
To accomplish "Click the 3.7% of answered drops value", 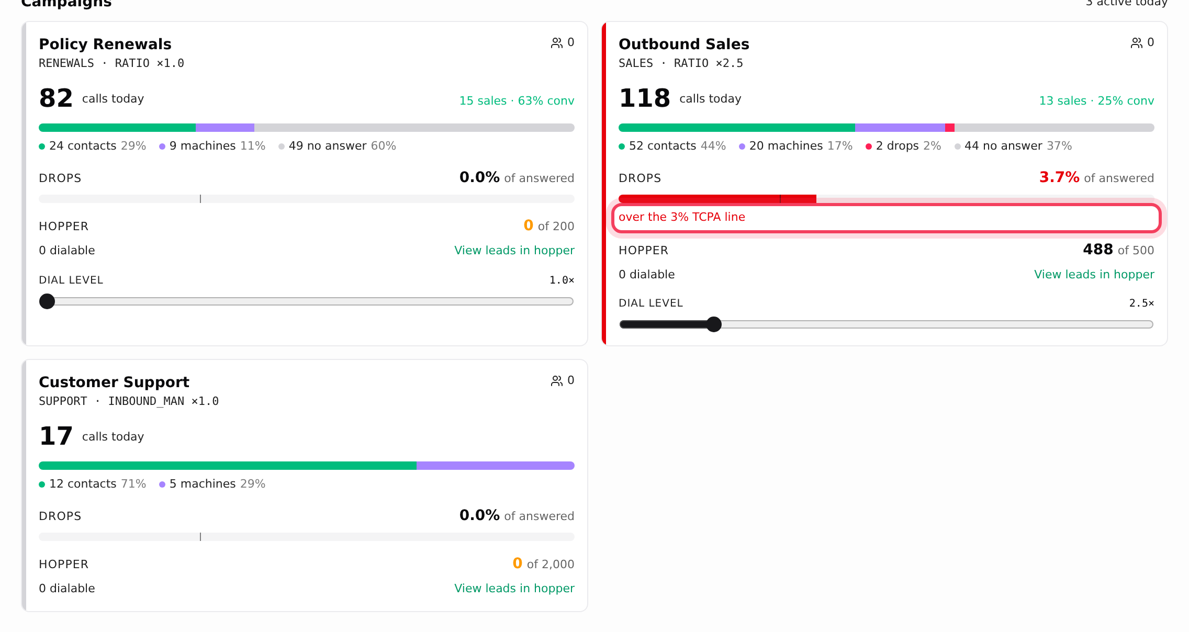I will pyautogui.click(x=1096, y=178).
